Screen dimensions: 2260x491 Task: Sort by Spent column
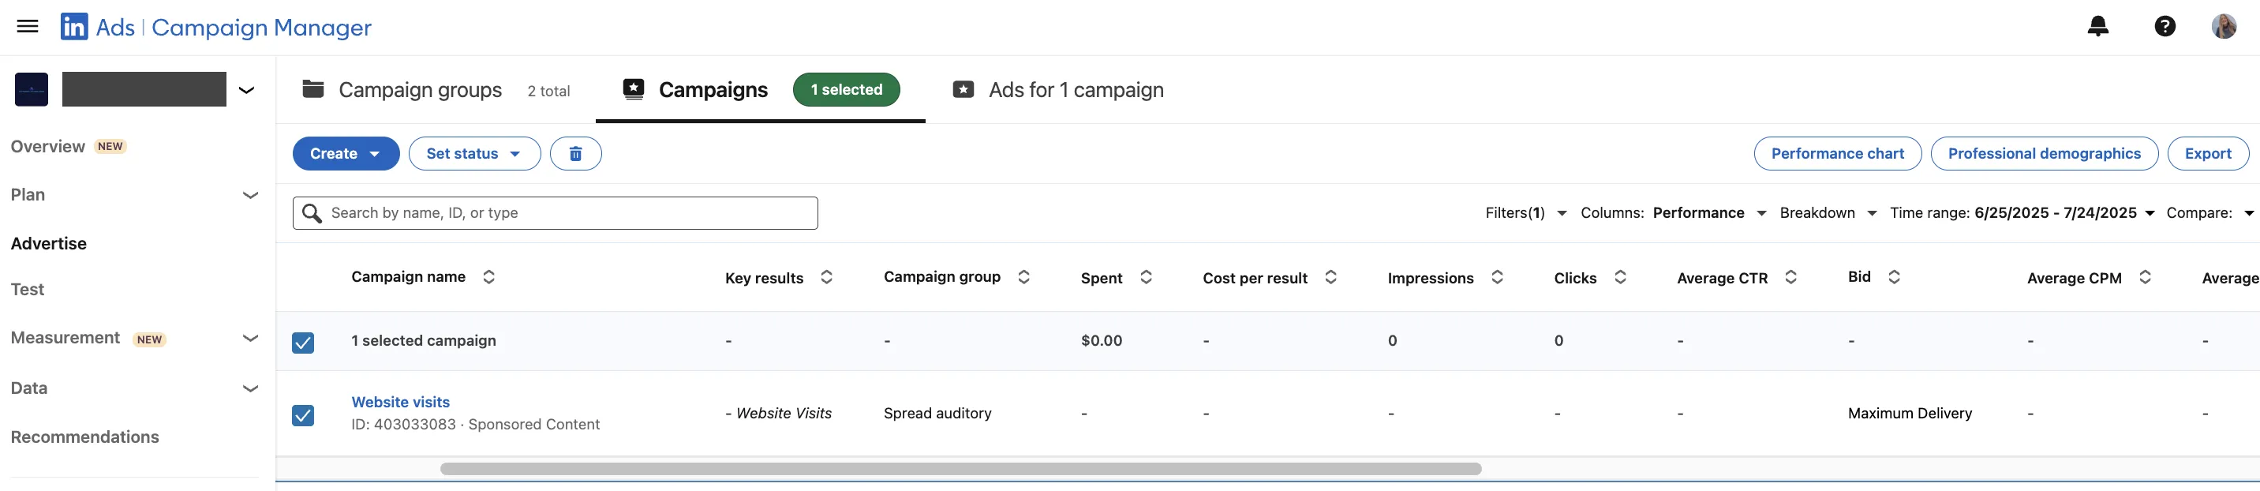point(1146,278)
